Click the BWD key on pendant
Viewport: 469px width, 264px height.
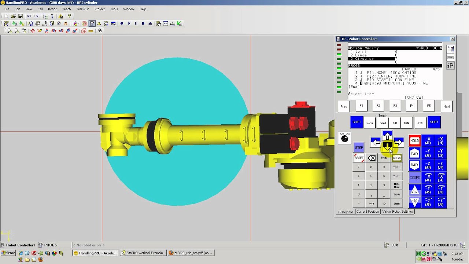click(x=414, y=165)
